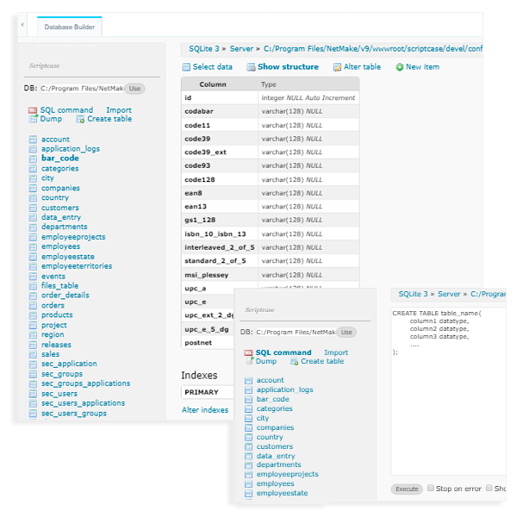The image size is (517, 517).
Task: Click table icon beside companies in overlay panel
Action: 249,428
